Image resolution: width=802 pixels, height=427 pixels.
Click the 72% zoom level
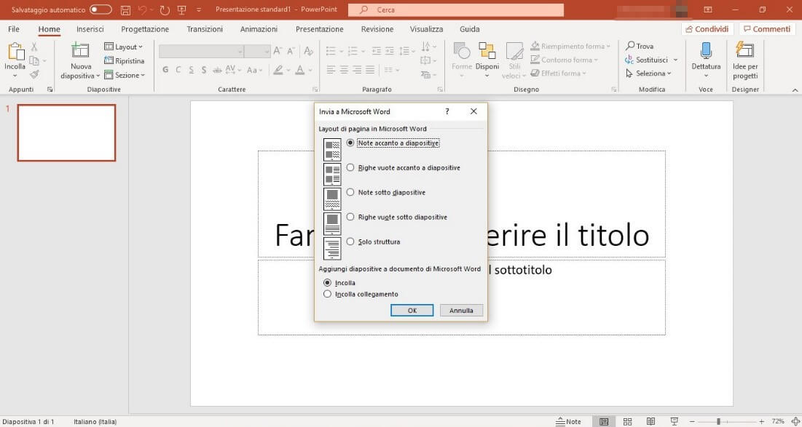(x=778, y=421)
